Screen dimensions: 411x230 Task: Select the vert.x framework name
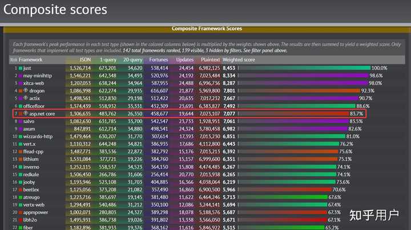29,144
